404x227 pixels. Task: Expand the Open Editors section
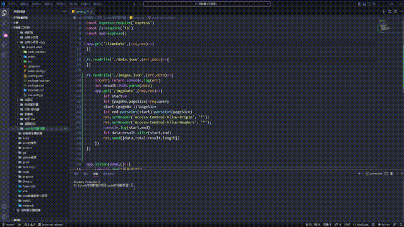click(40, 18)
